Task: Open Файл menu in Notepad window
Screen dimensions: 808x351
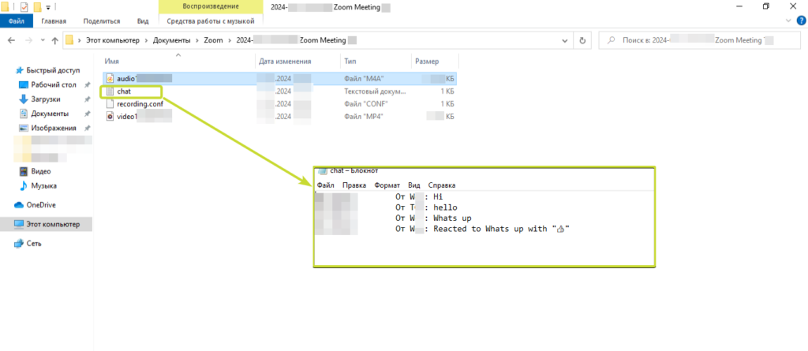Action: [x=326, y=185]
